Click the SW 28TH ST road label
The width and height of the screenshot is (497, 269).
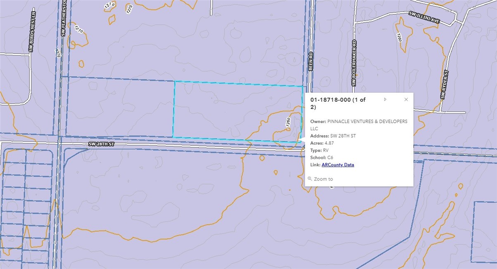[x=100, y=144]
